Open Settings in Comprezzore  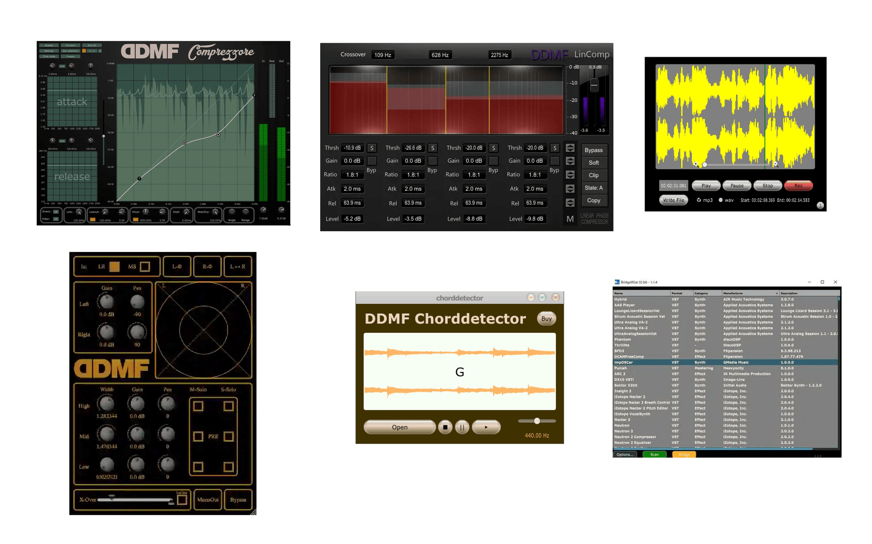pyautogui.click(x=49, y=50)
